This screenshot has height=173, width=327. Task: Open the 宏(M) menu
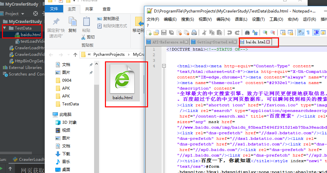click(x=293, y=19)
